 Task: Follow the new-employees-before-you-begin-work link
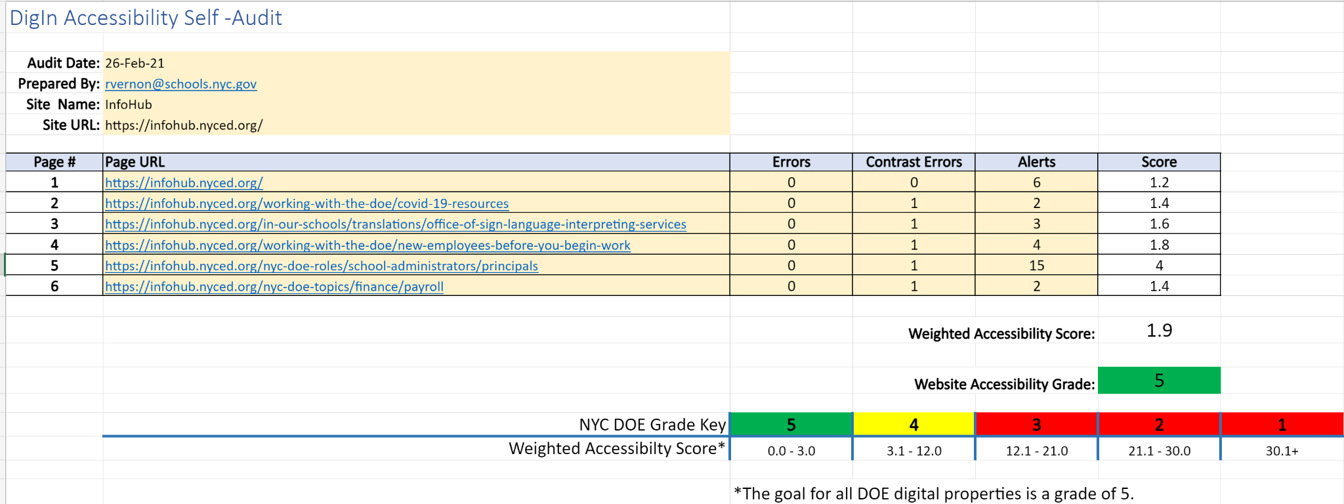367,245
